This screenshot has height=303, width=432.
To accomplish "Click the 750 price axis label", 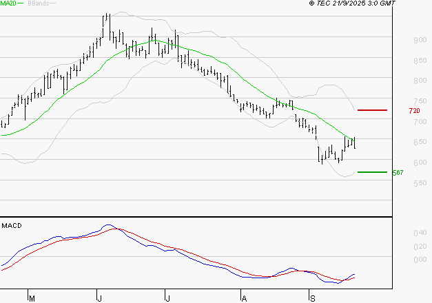I will coord(420,101).
